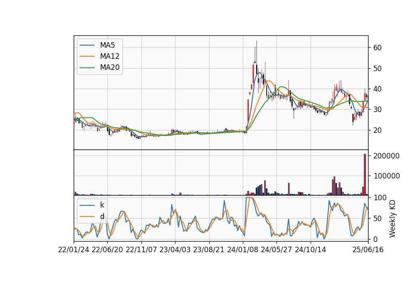Click the 25/06/16 date label
Viewport: 409px width, 294px height.
368,250
